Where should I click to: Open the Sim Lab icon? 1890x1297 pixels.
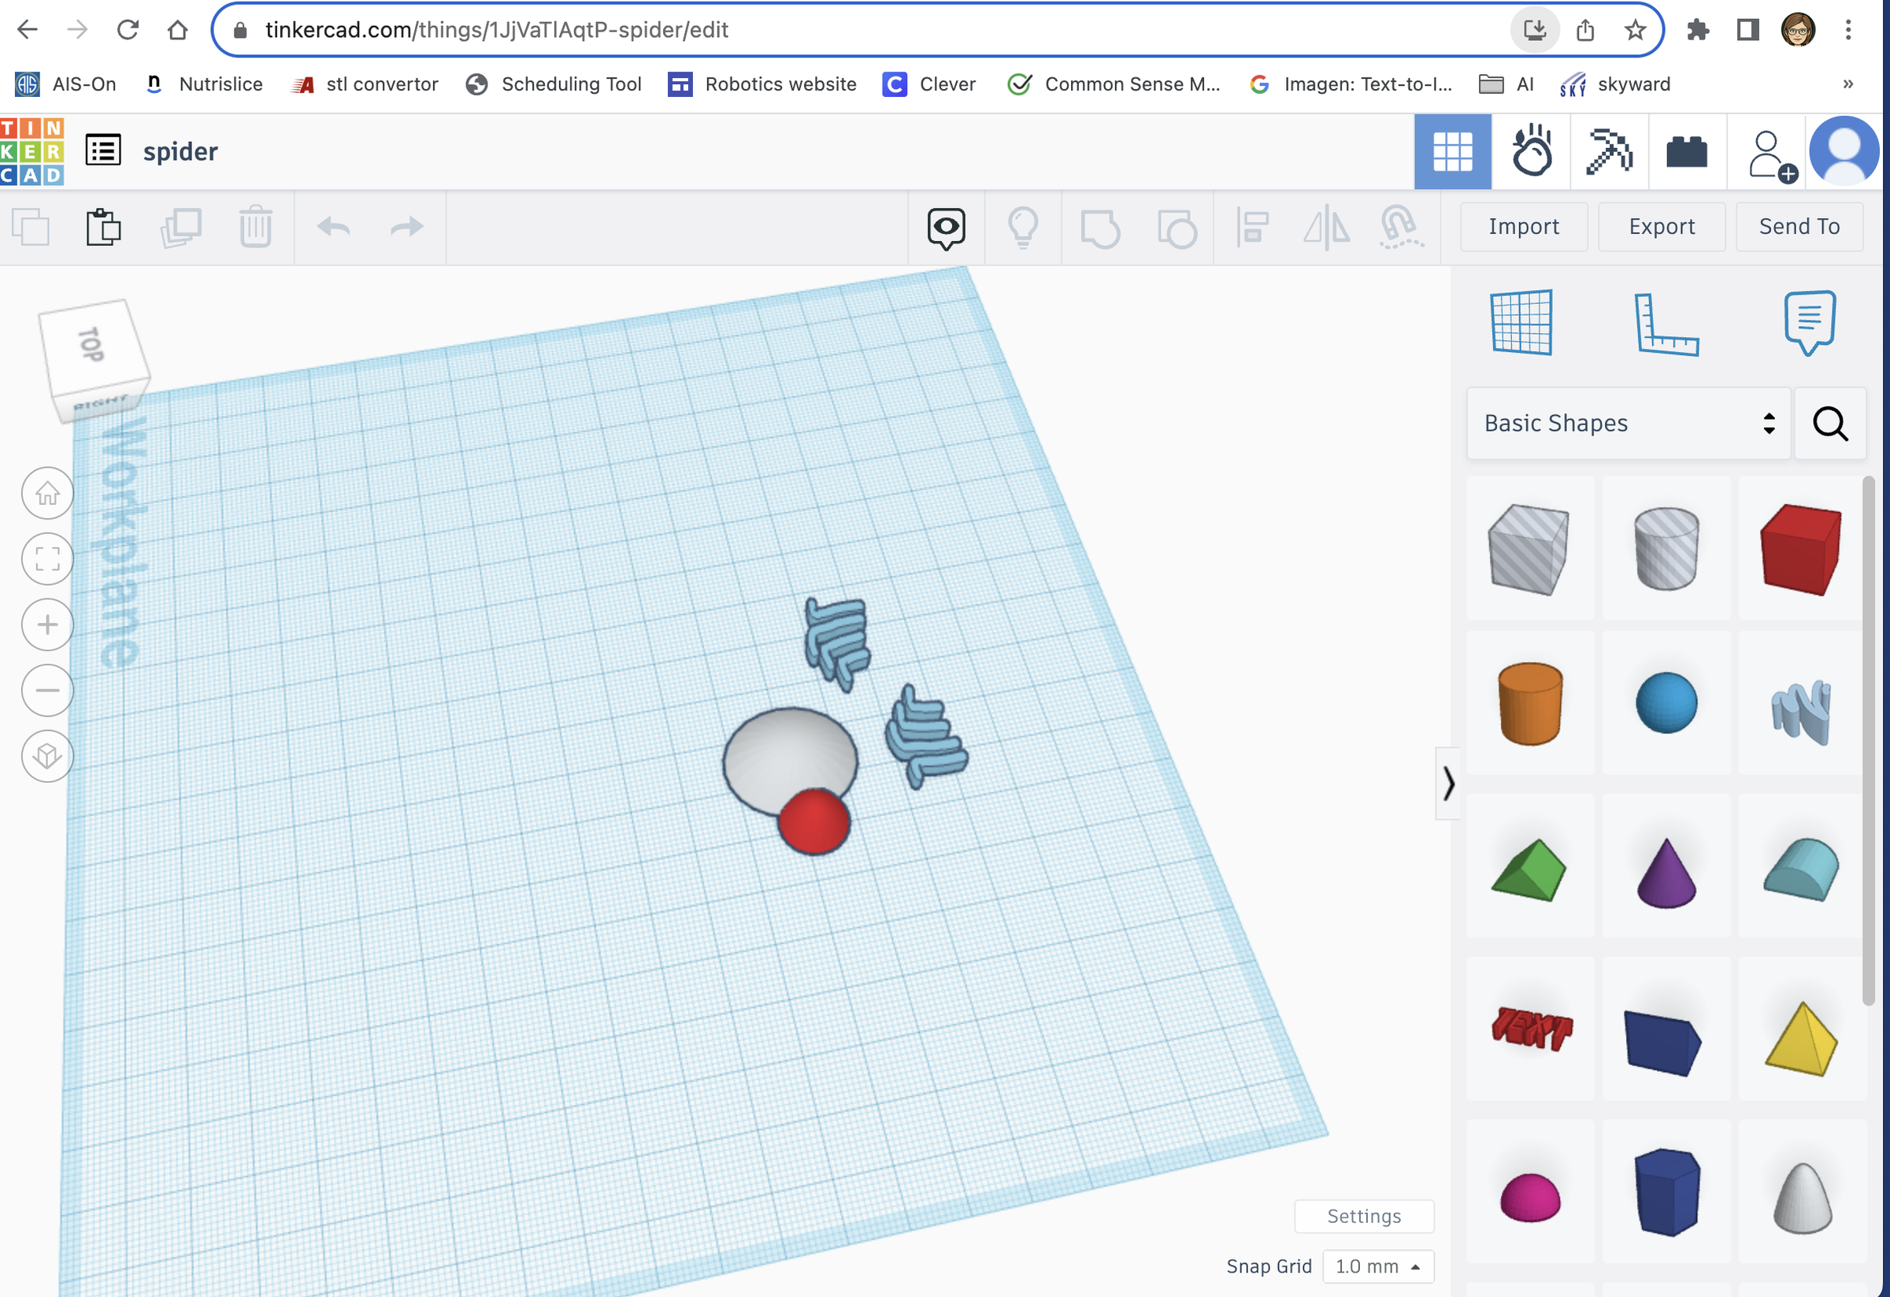[x=1531, y=151]
